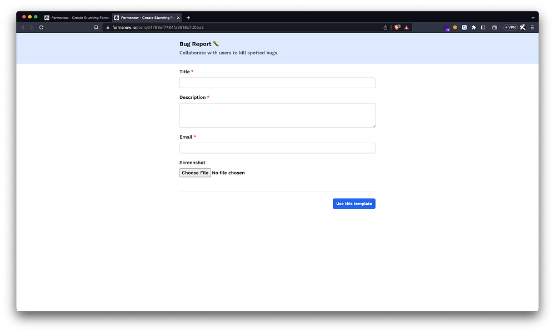Click the 'No file chosen' text
Viewport: 555px width, 333px height.
click(228, 173)
